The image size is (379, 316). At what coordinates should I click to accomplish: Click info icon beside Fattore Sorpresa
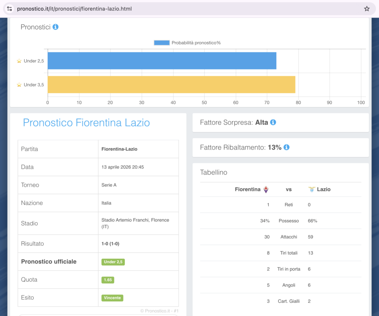point(273,122)
